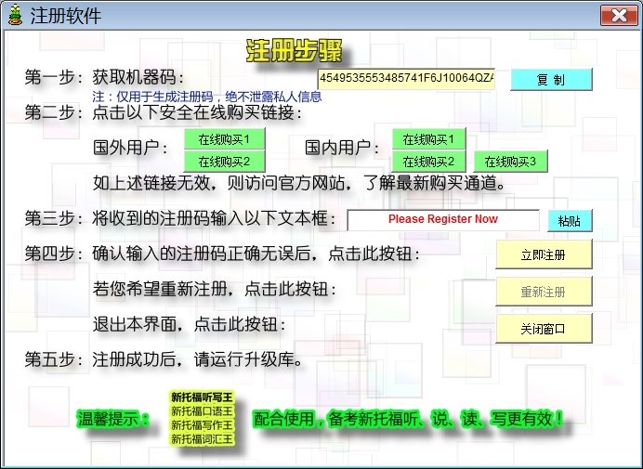643x469 pixels.
Task: Click 如上述链接无效 official site notice
Action: (x=299, y=183)
